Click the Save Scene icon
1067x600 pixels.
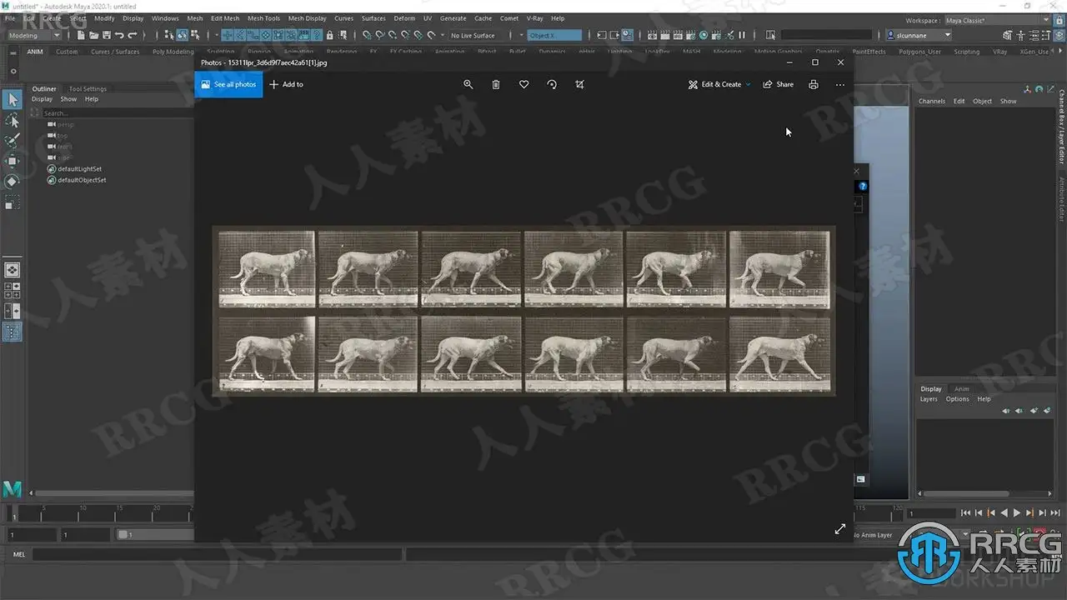106,35
